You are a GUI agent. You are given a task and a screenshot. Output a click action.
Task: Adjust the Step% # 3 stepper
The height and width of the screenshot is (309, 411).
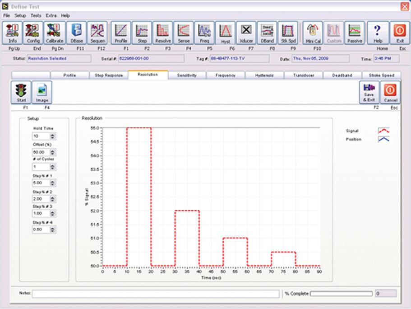coord(53,213)
